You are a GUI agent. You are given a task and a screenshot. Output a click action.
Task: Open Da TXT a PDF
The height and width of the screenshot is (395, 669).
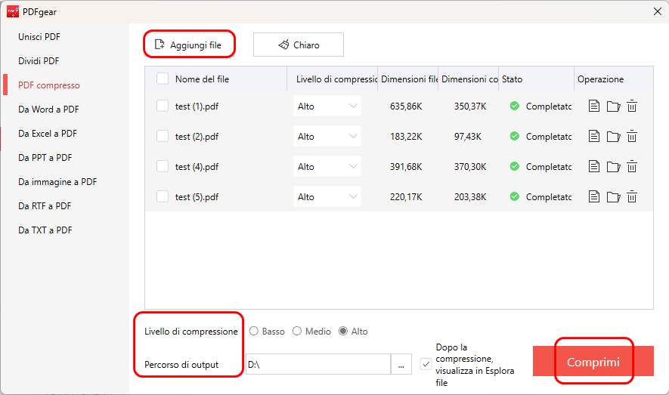[45, 230]
